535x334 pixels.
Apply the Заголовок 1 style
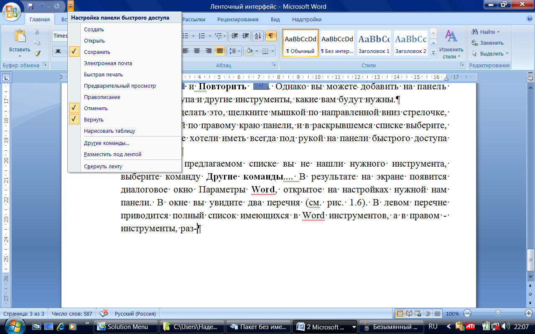pyautogui.click(x=374, y=43)
